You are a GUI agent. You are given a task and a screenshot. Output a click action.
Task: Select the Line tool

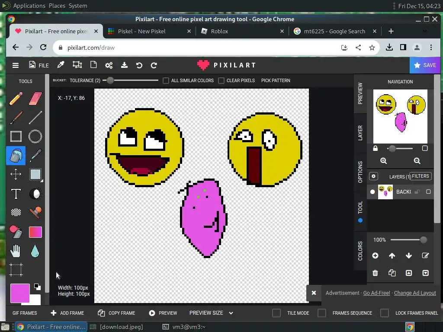click(35, 118)
